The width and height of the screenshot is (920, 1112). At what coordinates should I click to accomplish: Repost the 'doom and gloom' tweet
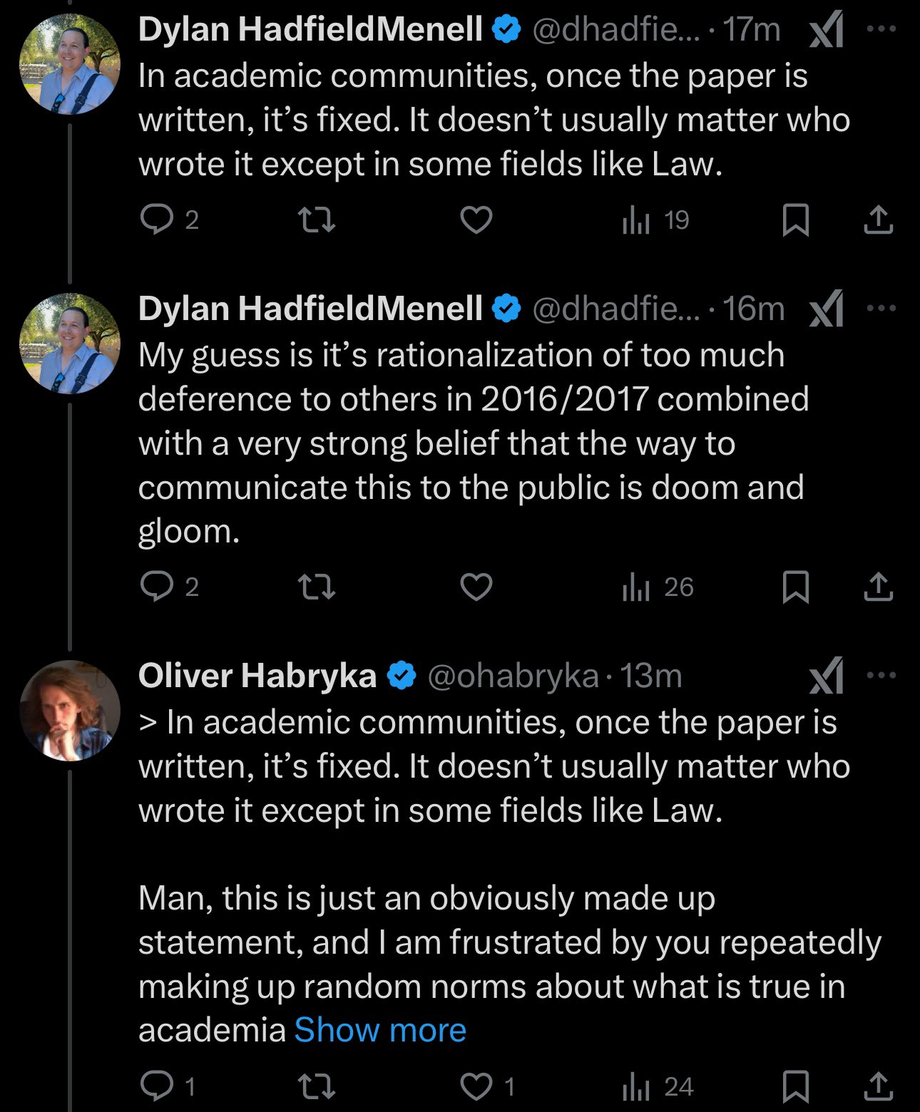coord(316,587)
